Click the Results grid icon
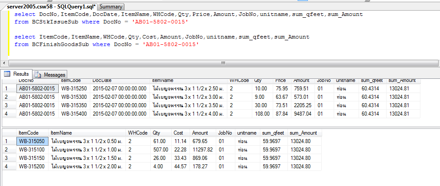This screenshot has height=186, width=440. (8, 74)
